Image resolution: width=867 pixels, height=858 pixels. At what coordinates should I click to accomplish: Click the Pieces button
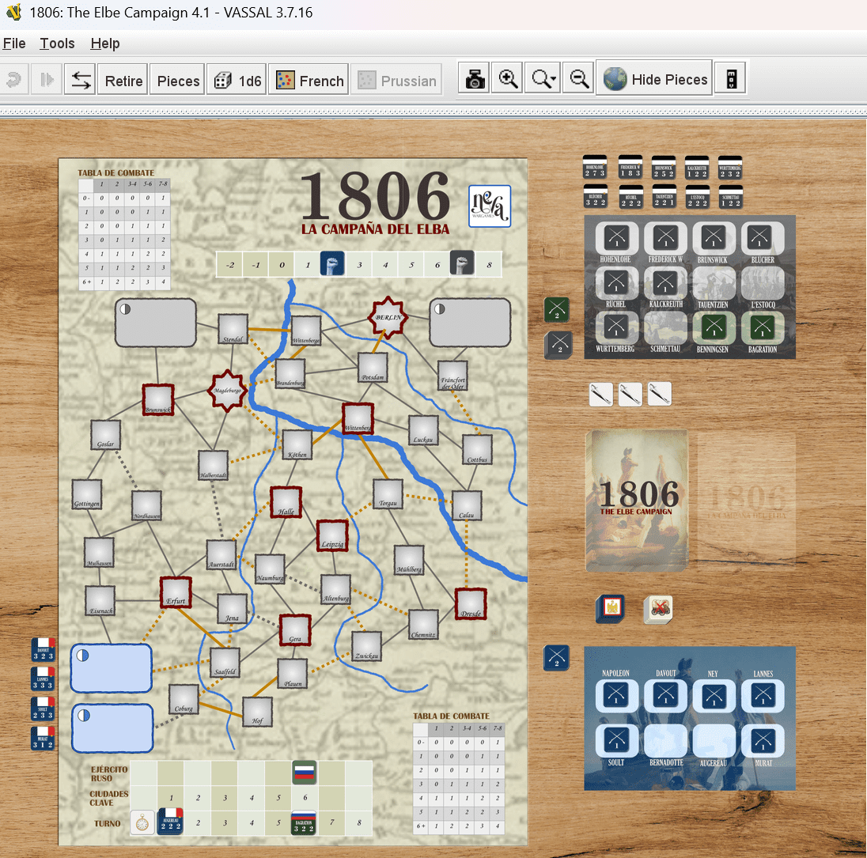point(178,81)
